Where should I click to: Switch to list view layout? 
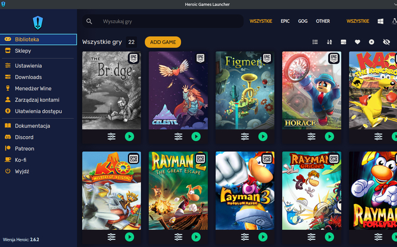tap(315, 42)
